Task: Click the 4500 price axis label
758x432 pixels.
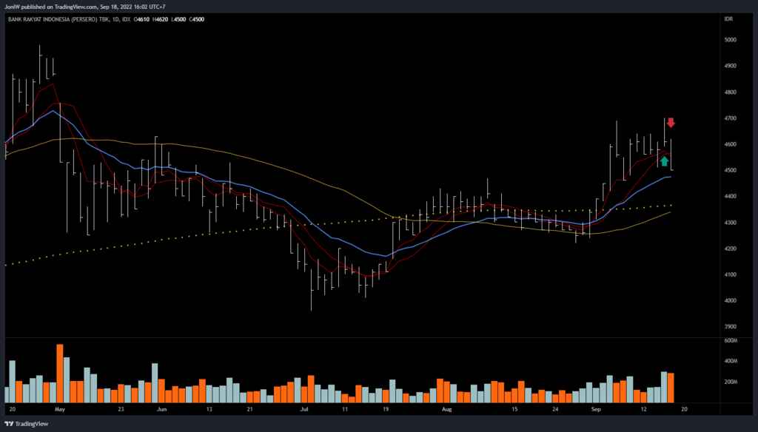Action: click(x=731, y=170)
